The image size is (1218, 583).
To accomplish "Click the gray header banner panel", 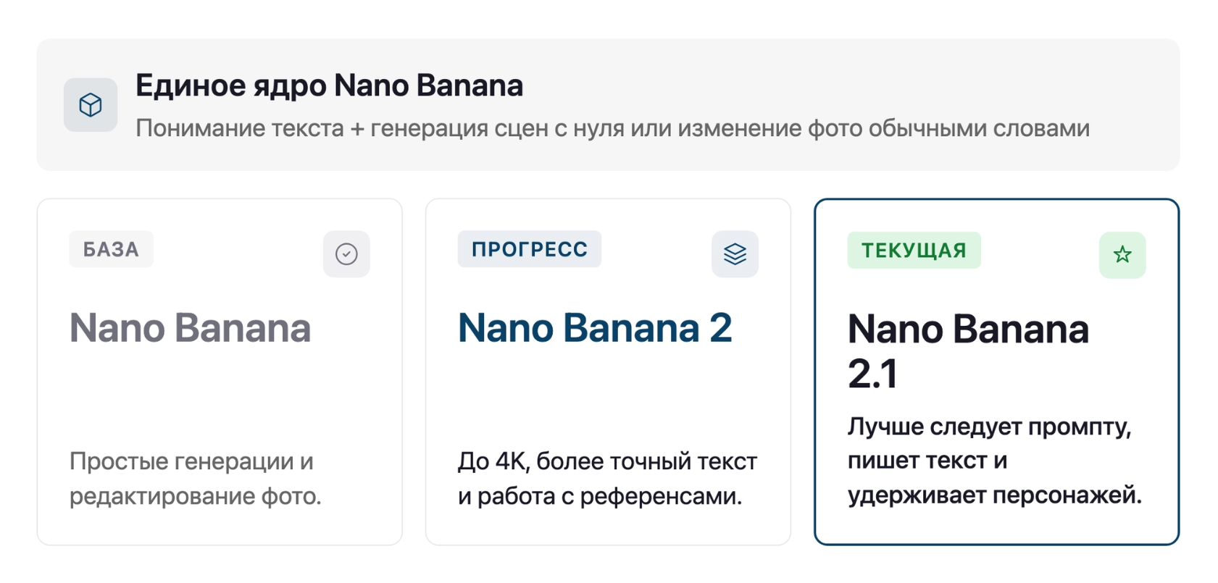I will pyautogui.click(x=608, y=105).
